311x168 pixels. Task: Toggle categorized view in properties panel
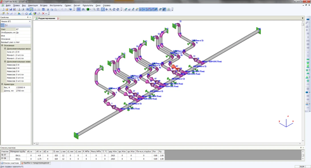pyautogui.click(x=2, y=25)
